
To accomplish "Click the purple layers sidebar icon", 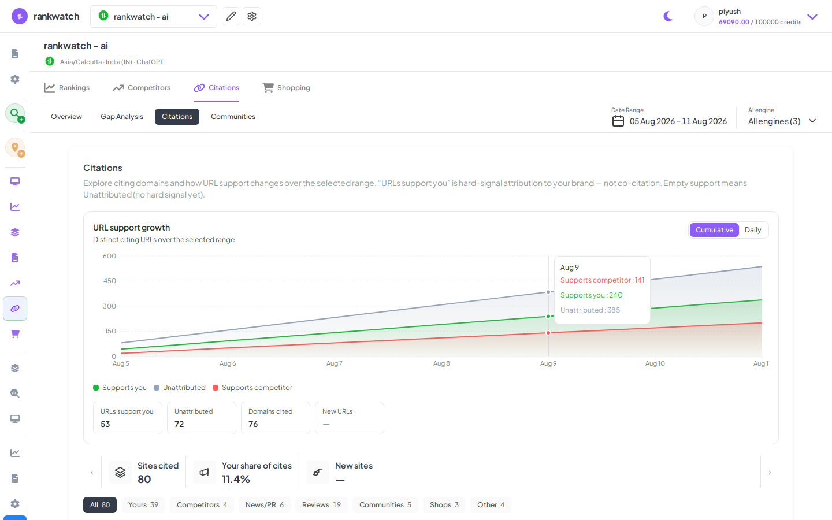I will [15, 232].
